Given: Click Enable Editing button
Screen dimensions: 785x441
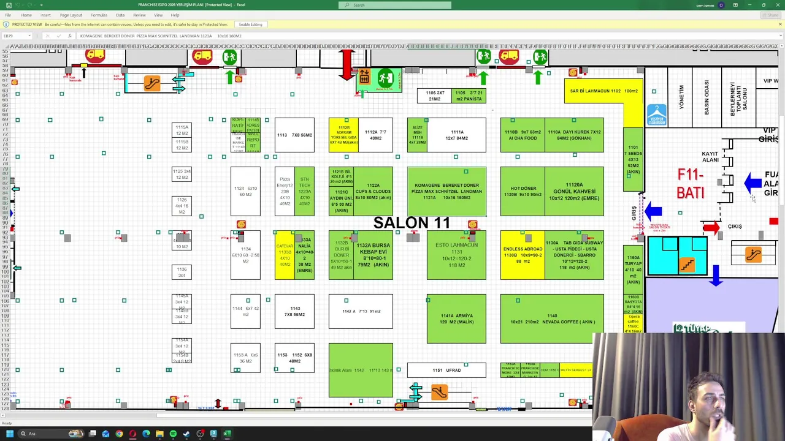Looking at the screenshot, I should (x=250, y=24).
